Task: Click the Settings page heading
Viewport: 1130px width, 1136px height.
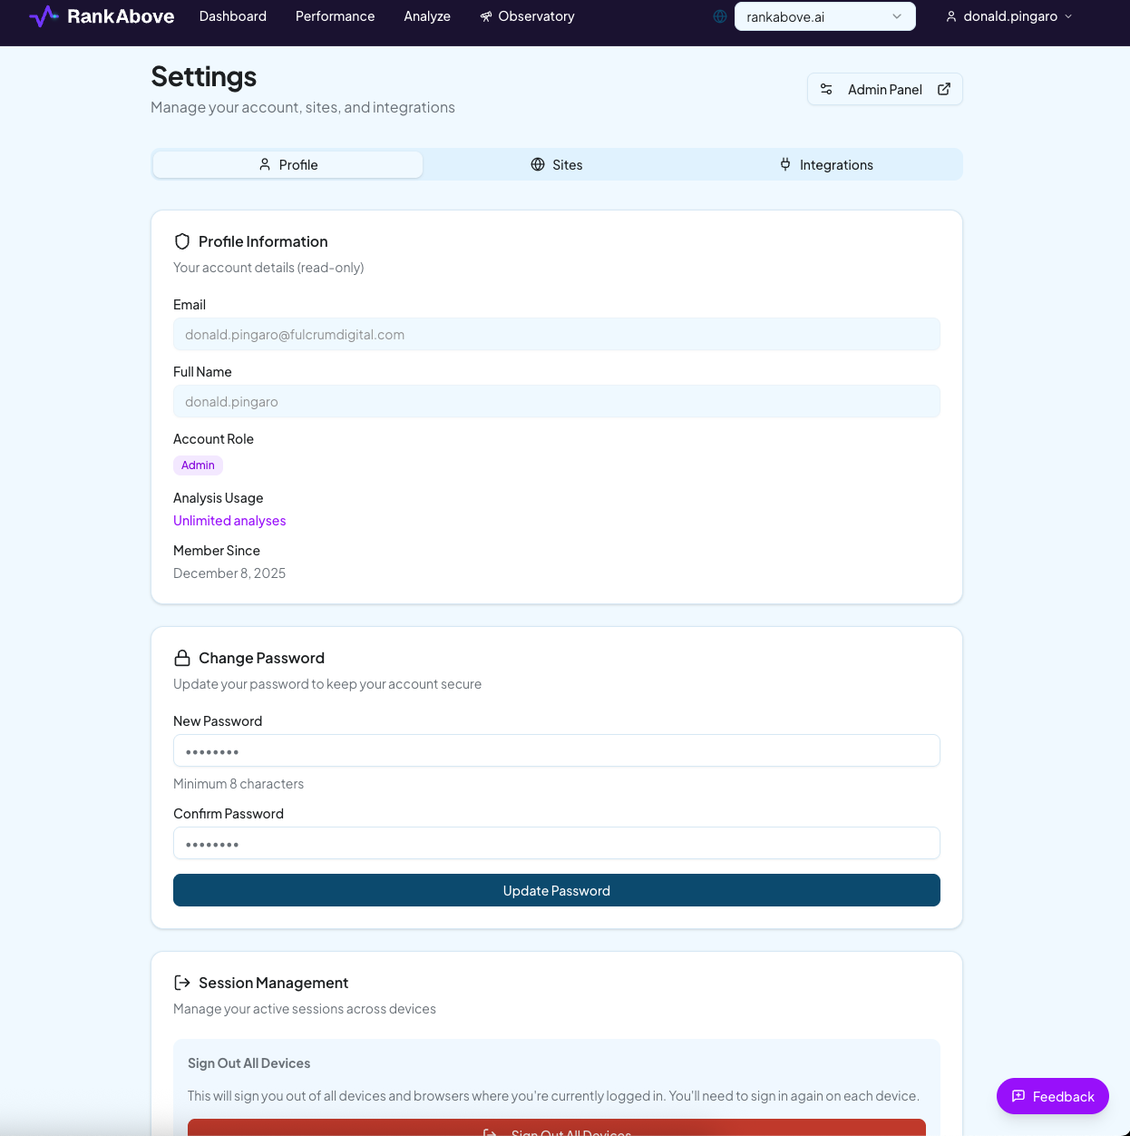Action: coord(204,77)
